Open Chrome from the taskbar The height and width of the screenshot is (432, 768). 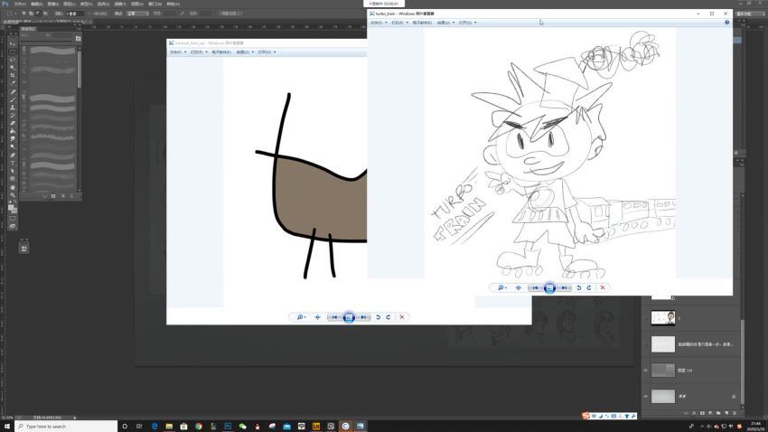(x=199, y=426)
